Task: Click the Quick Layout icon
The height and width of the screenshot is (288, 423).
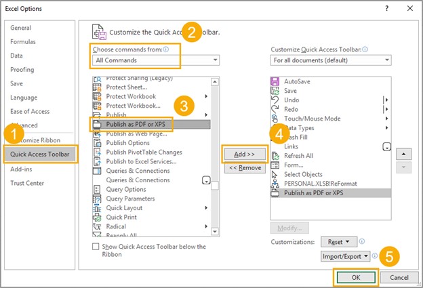Action: 97,208
